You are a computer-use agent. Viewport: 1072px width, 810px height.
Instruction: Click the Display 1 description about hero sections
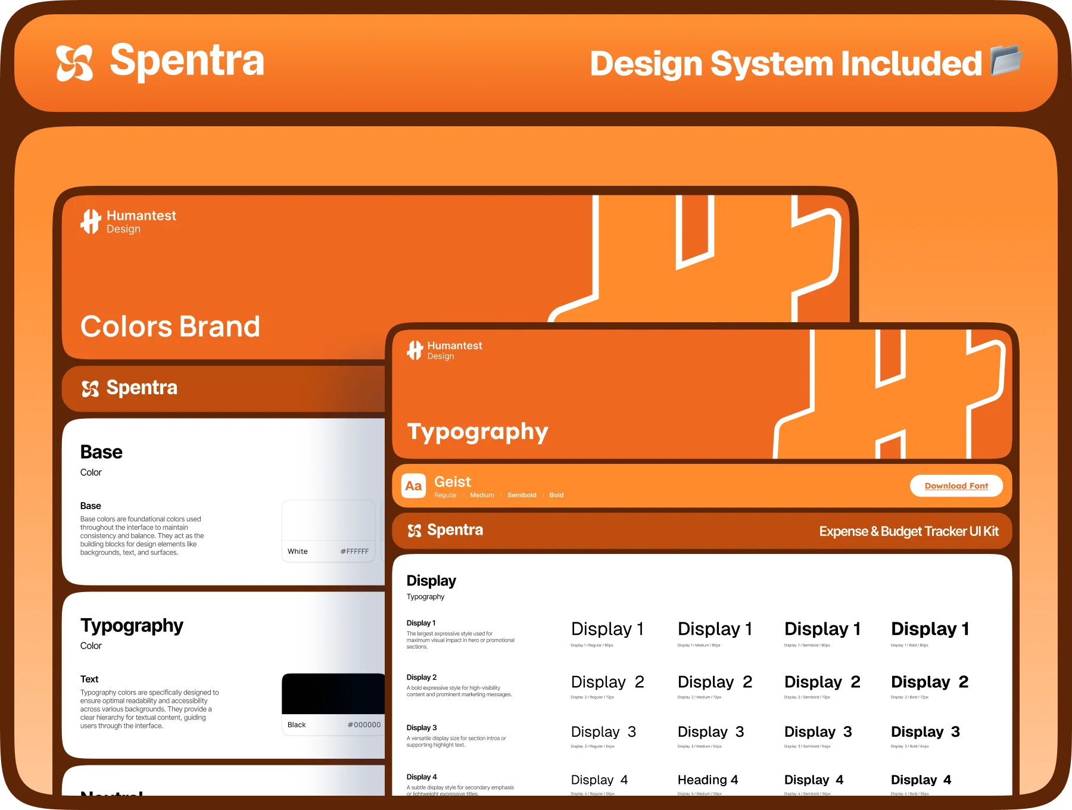click(x=460, y=640)
